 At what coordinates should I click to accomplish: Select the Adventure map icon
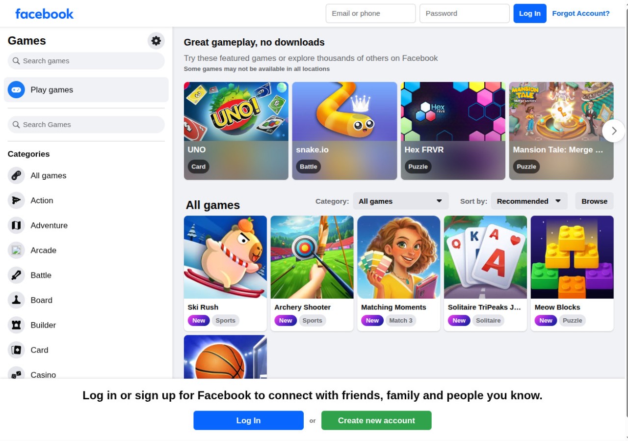click(x=16, y=225)
